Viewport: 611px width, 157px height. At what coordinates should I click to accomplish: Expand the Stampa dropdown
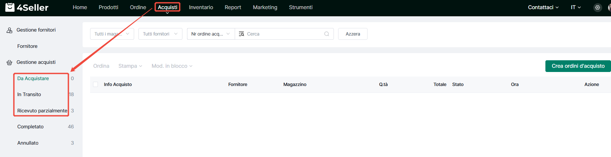point(130,66)
